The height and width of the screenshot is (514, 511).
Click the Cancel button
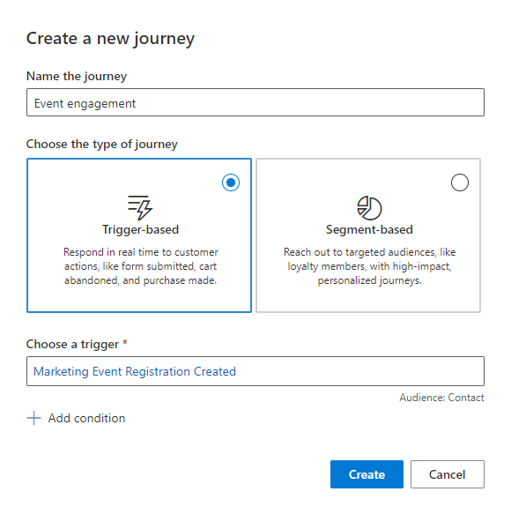tap(448, 474)
